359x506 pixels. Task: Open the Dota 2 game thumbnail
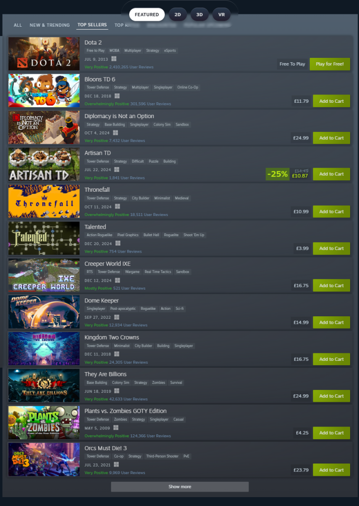[44, 53]
